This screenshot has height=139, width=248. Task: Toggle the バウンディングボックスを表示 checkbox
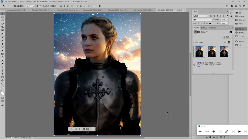click(37, 6)
